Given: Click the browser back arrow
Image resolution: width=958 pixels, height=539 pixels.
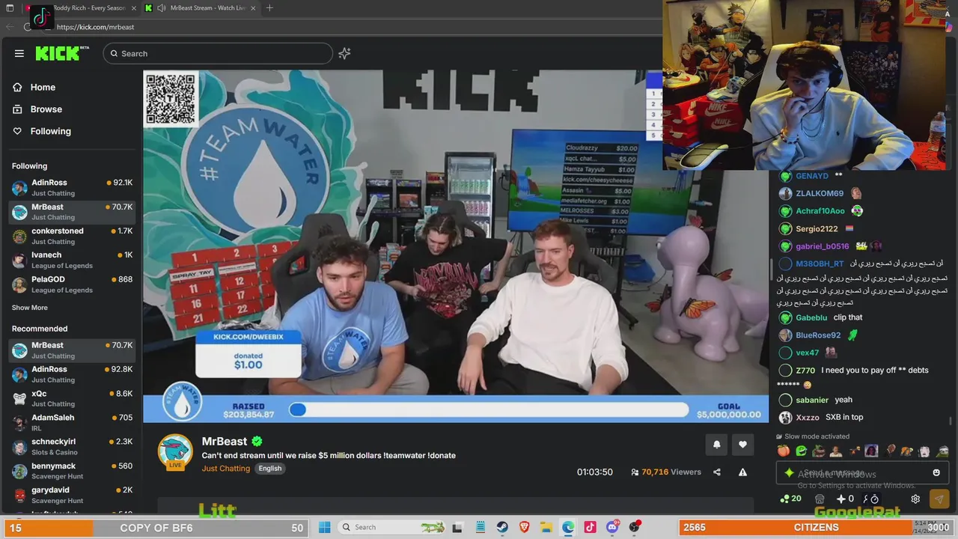Looking at the screenshot, I should pyautogui.click(x=10, y=27).
